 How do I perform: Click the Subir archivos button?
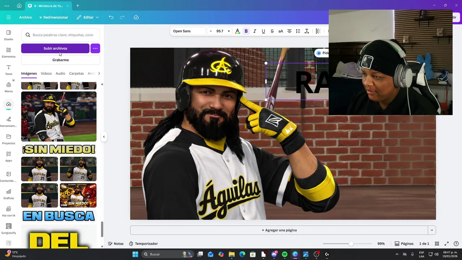coord(55,48)
